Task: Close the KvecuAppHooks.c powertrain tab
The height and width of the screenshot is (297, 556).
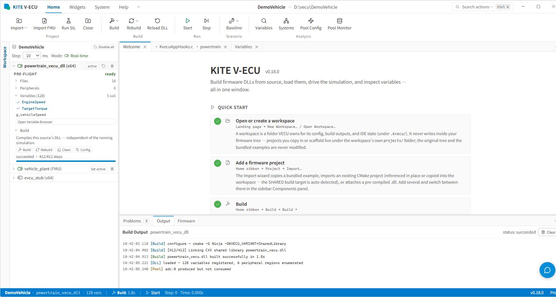Action: point(225,47)
